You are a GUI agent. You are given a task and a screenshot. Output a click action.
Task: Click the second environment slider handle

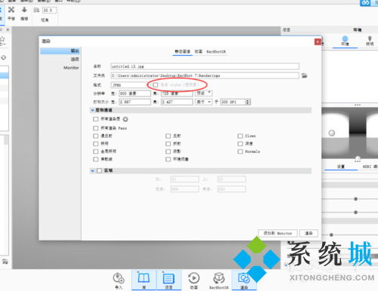tap(355, 213)
